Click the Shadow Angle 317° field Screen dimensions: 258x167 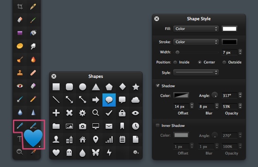click(x=230, y=96)
